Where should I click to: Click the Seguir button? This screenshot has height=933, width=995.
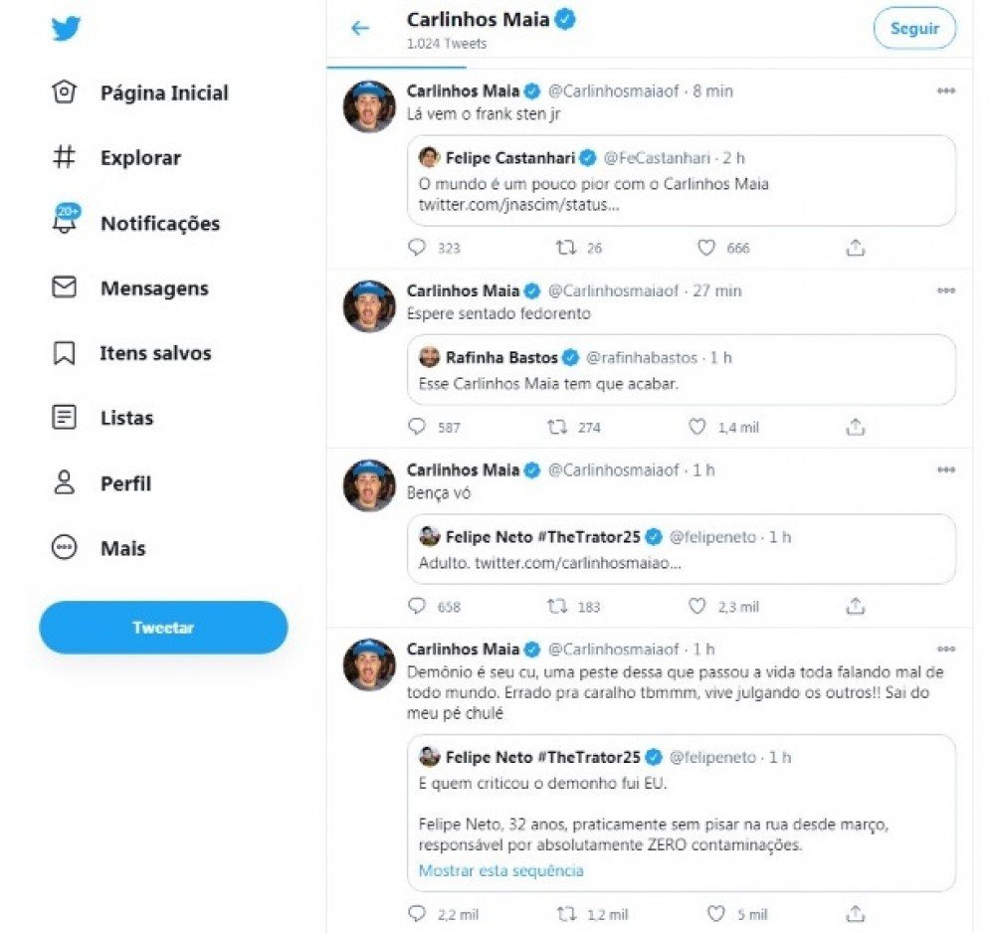point(914,29)
